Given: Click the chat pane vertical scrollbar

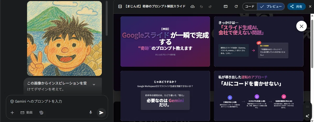Looking at the screenshot, I should pyautogui.click(x=107, y=18).
